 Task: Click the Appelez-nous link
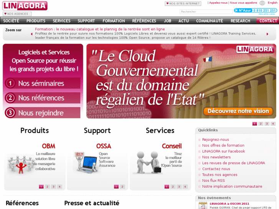pyautogui.click(x=218, y=3)
